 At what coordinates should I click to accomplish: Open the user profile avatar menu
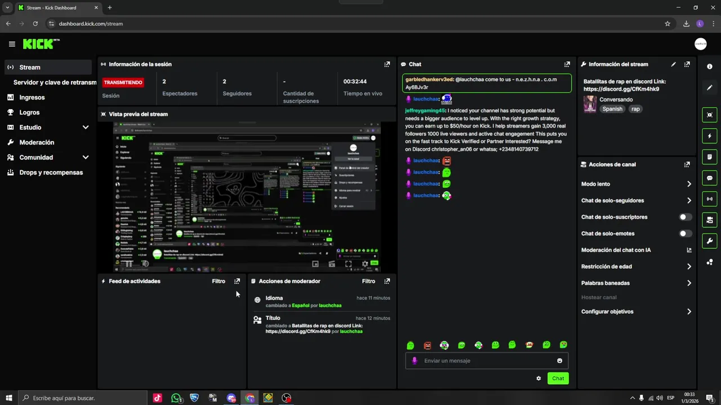coord(701,44)
